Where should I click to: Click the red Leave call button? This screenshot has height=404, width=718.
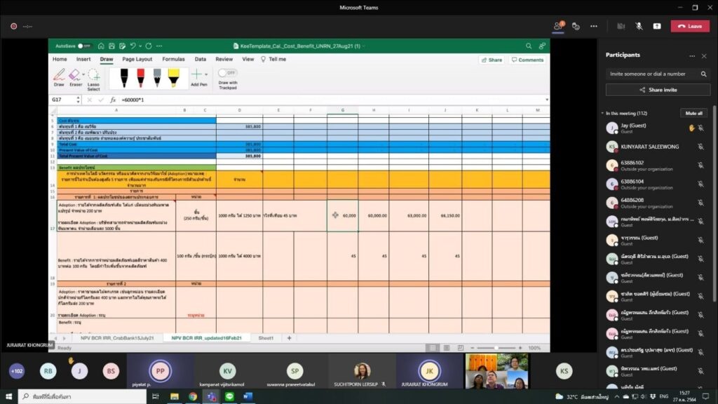tap(690, 26)
